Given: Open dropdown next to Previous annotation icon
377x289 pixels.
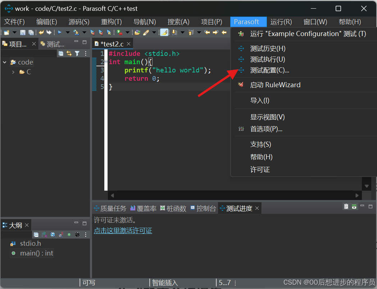Looking at the screenshot, I should pyautogui.click(x=199, y=32).
